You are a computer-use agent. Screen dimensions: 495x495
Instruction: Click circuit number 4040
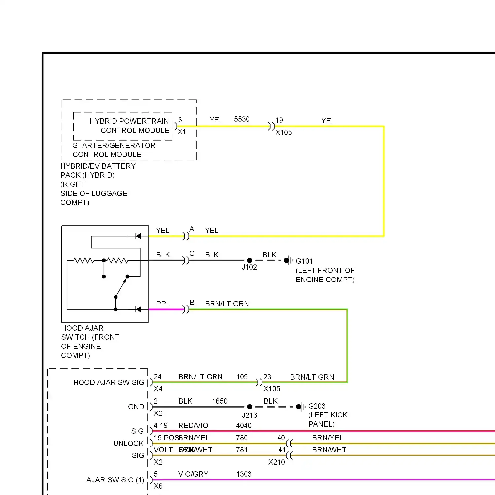click(244, 425)
